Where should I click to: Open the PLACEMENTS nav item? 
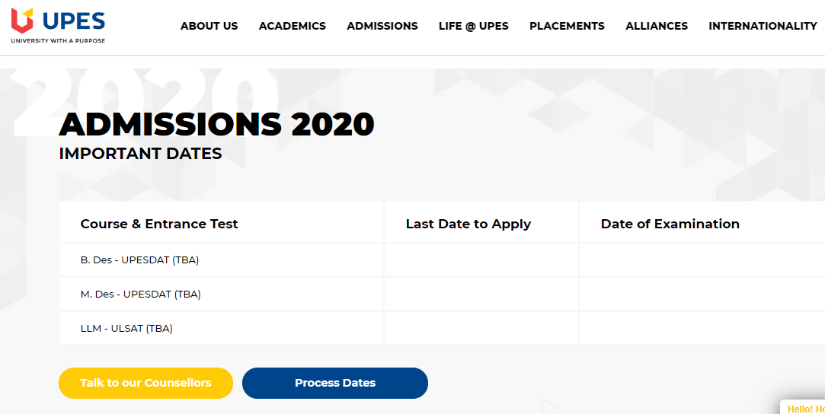[x=567, y=26]
